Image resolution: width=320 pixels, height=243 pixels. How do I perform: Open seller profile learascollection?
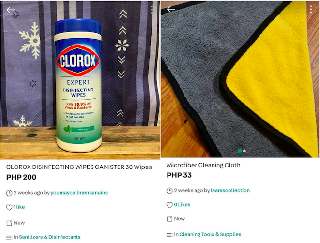click(230, 190)
